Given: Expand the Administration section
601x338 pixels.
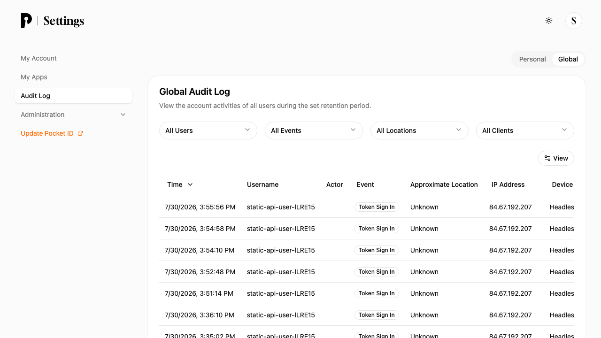Looking at the screenshot, I should [74, 115].
